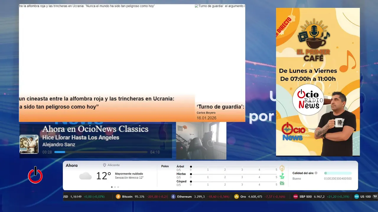The image size is (378, 212).
Task: Click the red S&P 500 badge icon
Action: 295,196
